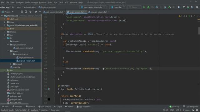This screenshot has width=200, height=112.
Task: Open the Profiler tool window
Action: pyautogui.click(x=69, y=107)
